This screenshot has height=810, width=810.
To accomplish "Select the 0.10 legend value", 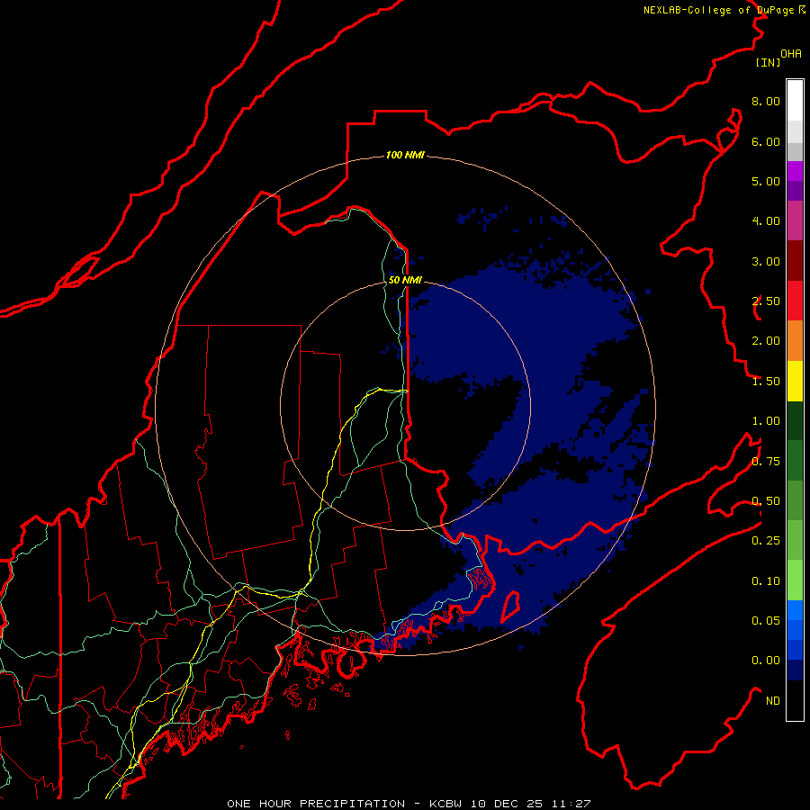I will tap(766, 581).
